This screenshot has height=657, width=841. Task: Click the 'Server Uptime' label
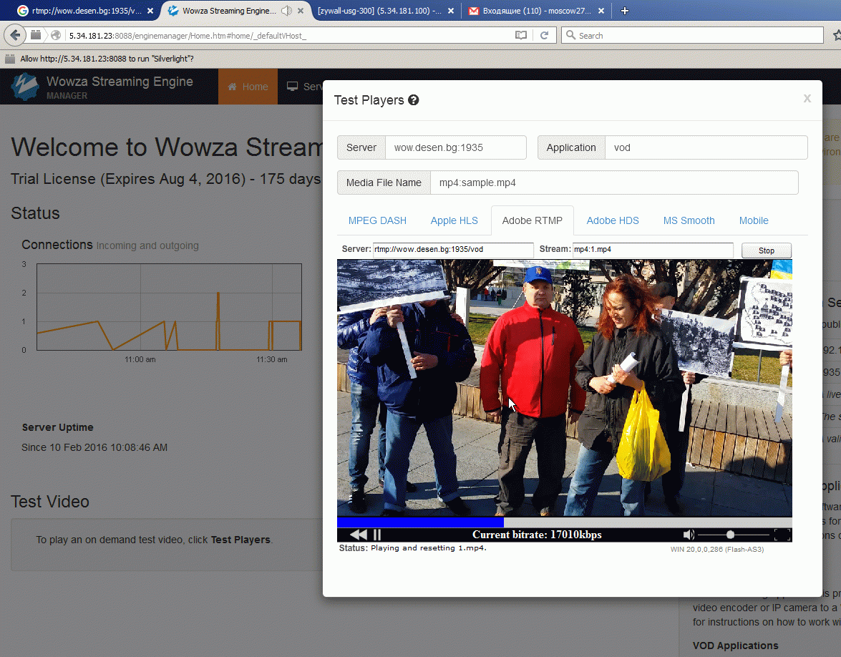pos(57,427)
